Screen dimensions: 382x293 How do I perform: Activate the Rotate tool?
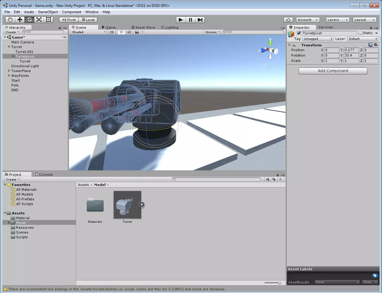pos(29,20)
